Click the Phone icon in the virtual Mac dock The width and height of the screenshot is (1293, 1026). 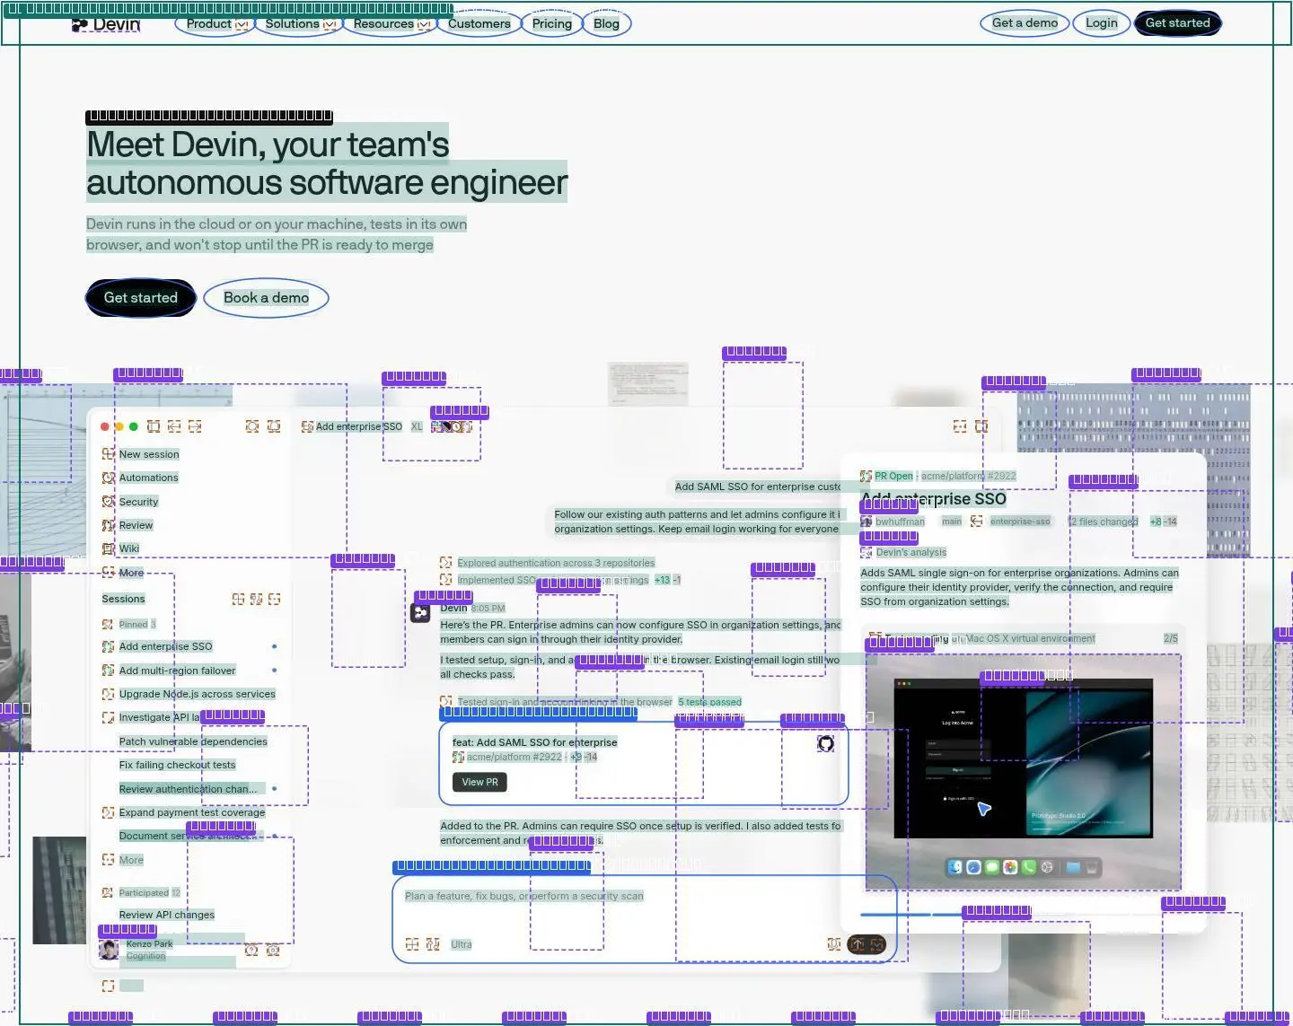pos(1029,867)
